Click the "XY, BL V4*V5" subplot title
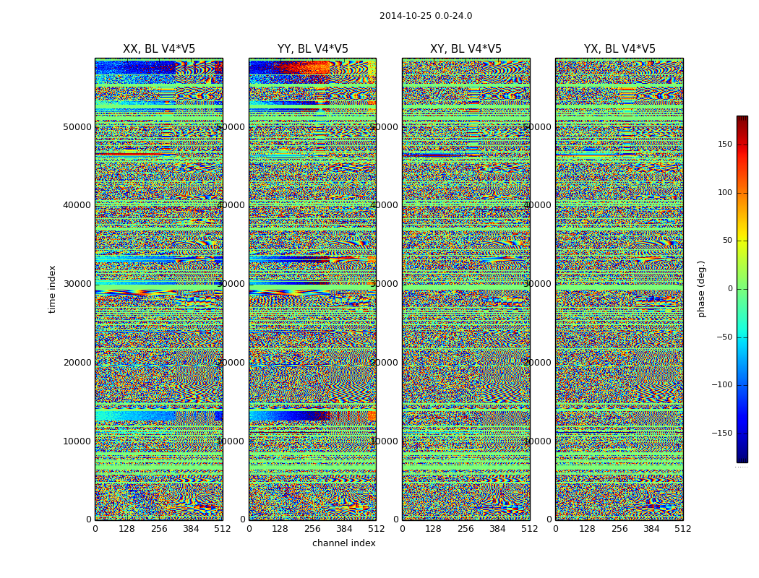 [x=466, y=49]
